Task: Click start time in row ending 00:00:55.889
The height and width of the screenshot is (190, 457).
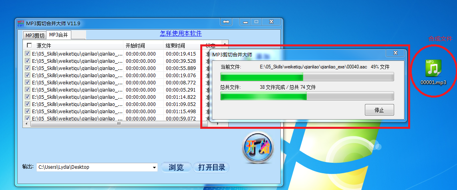Action: [141, 68]
